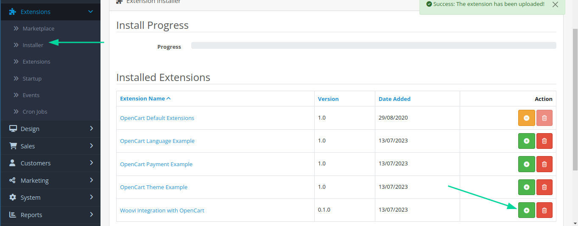Screen dimensions: 578x226
Task: Sort table by Date Added column
Action: (x=394, y=99)
